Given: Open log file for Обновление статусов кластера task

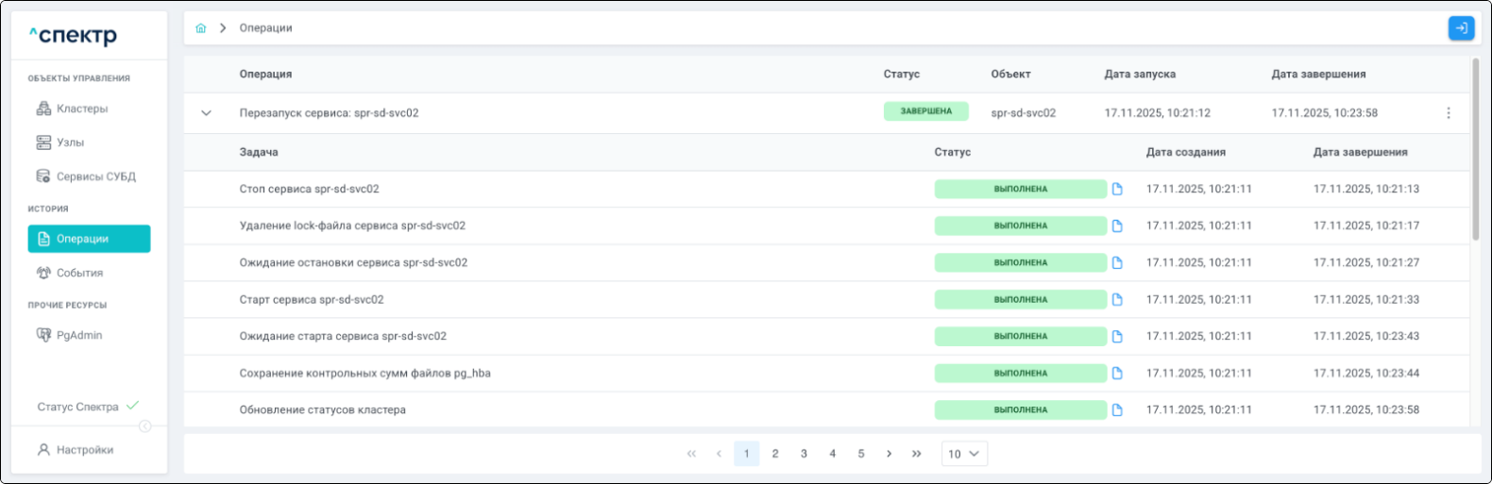Looking at the screenshot, I should pos(1117,409).
